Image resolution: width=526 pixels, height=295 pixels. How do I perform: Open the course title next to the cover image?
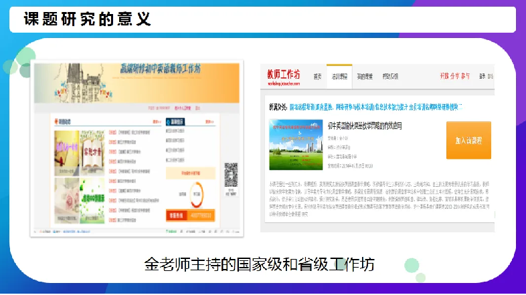tap(365, 125)
